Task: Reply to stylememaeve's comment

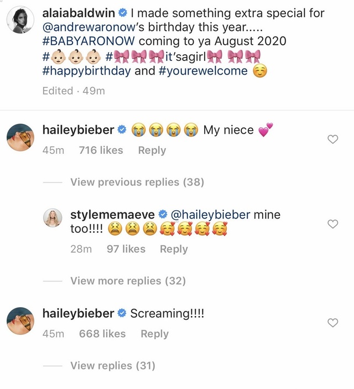Action: point(174,249)
